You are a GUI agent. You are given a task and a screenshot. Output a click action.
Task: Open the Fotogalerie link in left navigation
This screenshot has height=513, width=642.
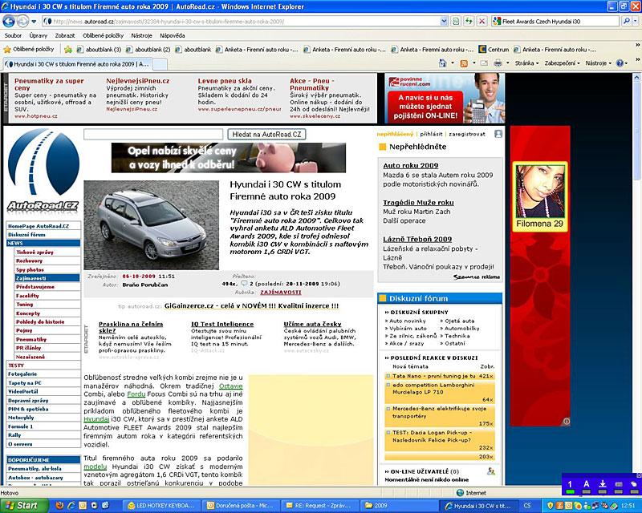(x=22, y=374)
